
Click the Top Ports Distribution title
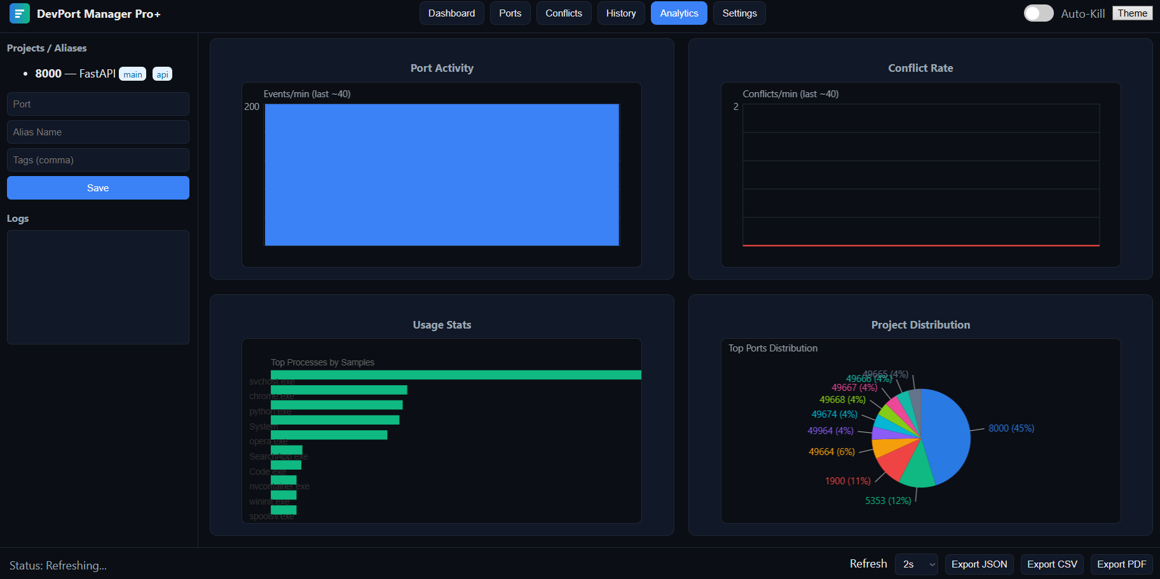point(773,348)
